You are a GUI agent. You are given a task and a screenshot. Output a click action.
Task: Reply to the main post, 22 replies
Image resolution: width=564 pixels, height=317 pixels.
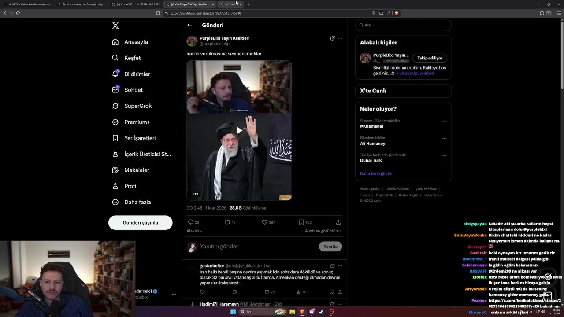point(193,222)
